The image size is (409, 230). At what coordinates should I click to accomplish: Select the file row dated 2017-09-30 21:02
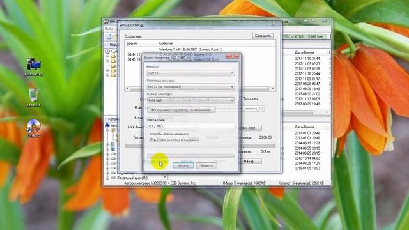coord(307,94)
